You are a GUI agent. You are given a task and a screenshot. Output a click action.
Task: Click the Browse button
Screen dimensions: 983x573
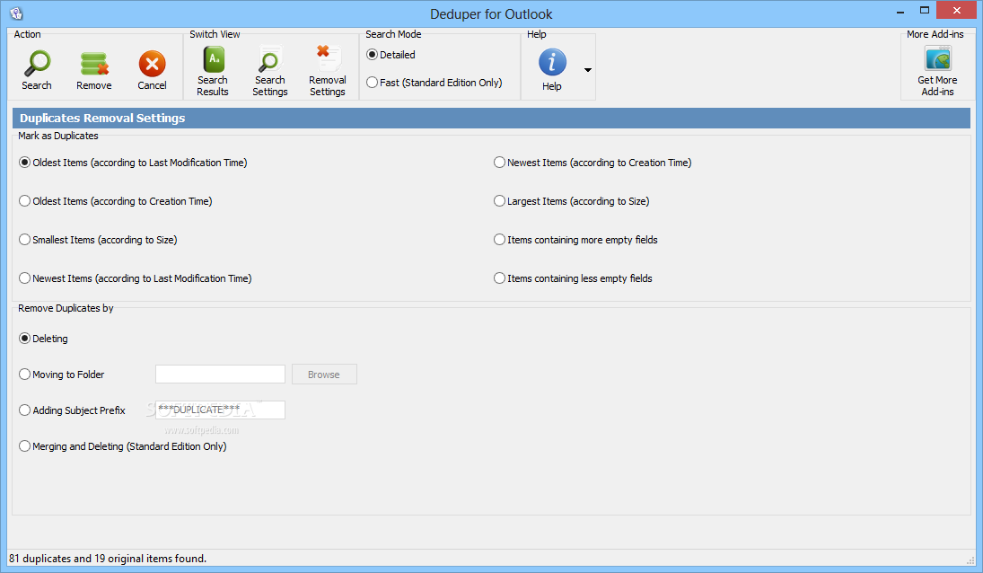tap(324, 375)
